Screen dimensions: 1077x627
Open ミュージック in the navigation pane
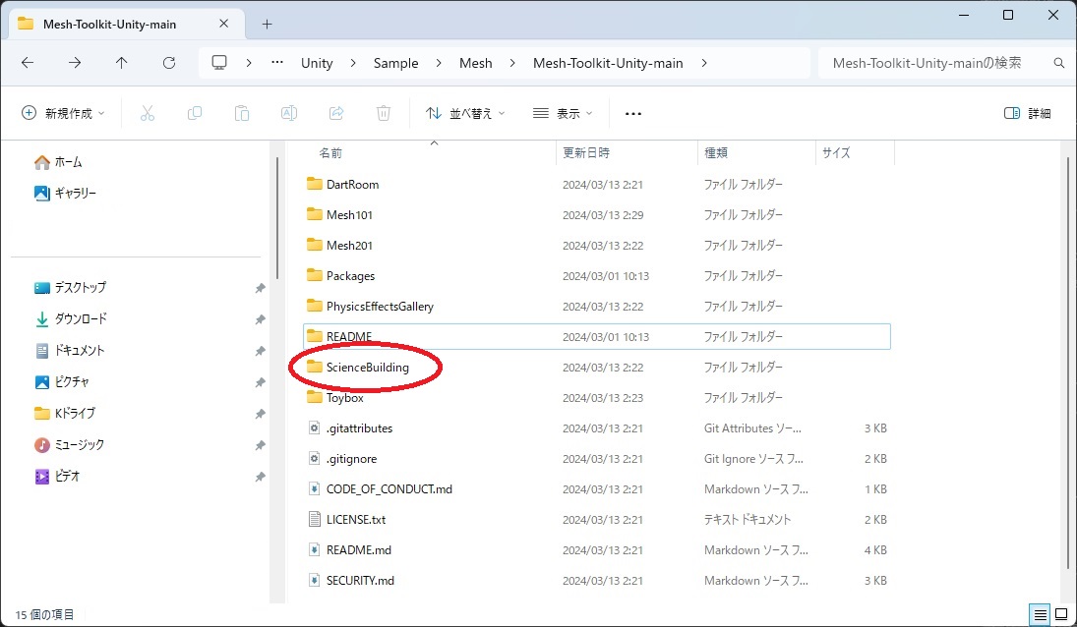coord(70,445)
